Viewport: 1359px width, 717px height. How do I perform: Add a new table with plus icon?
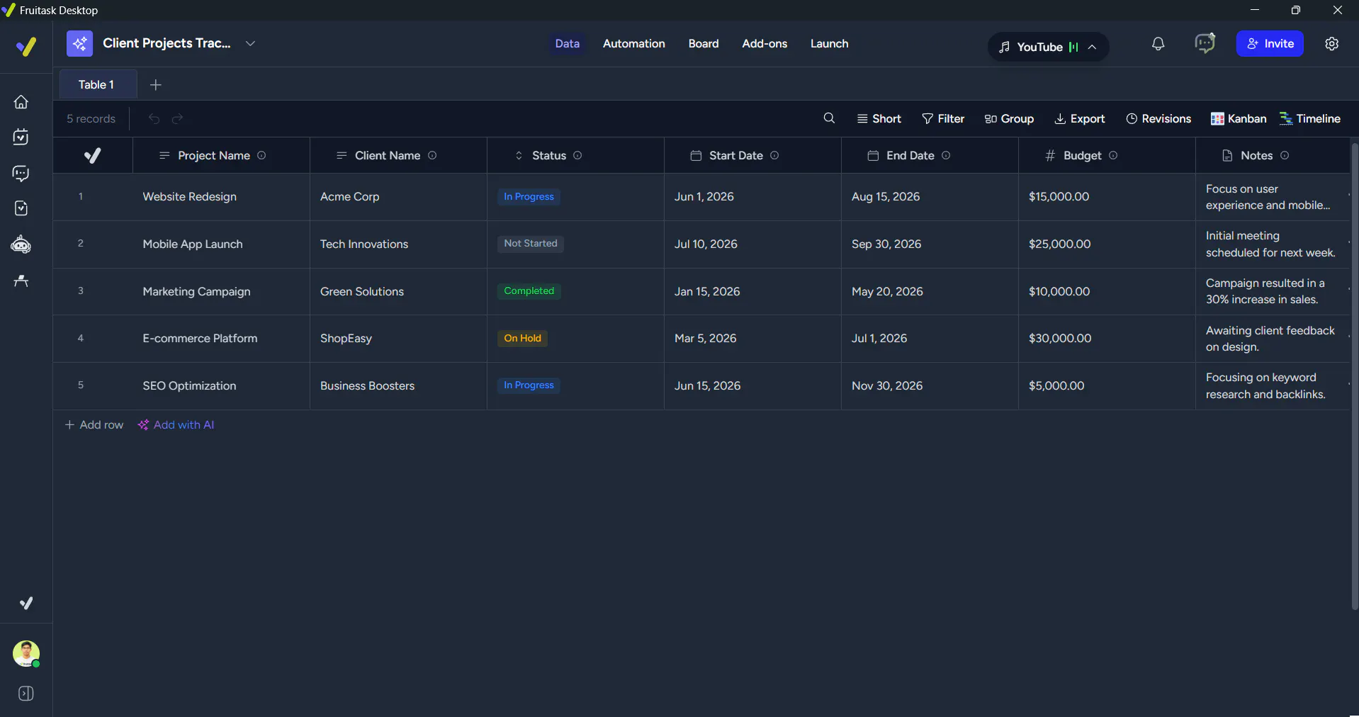(x=156, y=85)
